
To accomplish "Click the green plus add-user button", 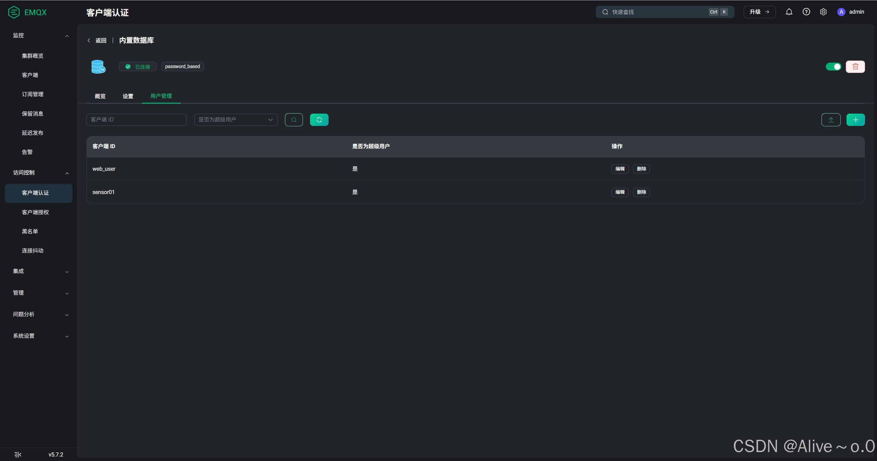I will [855, 120].
